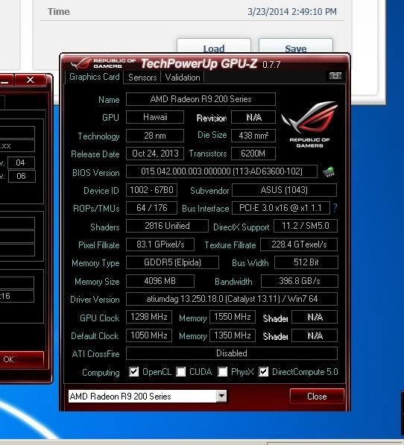This screenshot has width=404, height=445.
Task: Click ATI CrossFire value Disabled
Action: tap(232, 353)
